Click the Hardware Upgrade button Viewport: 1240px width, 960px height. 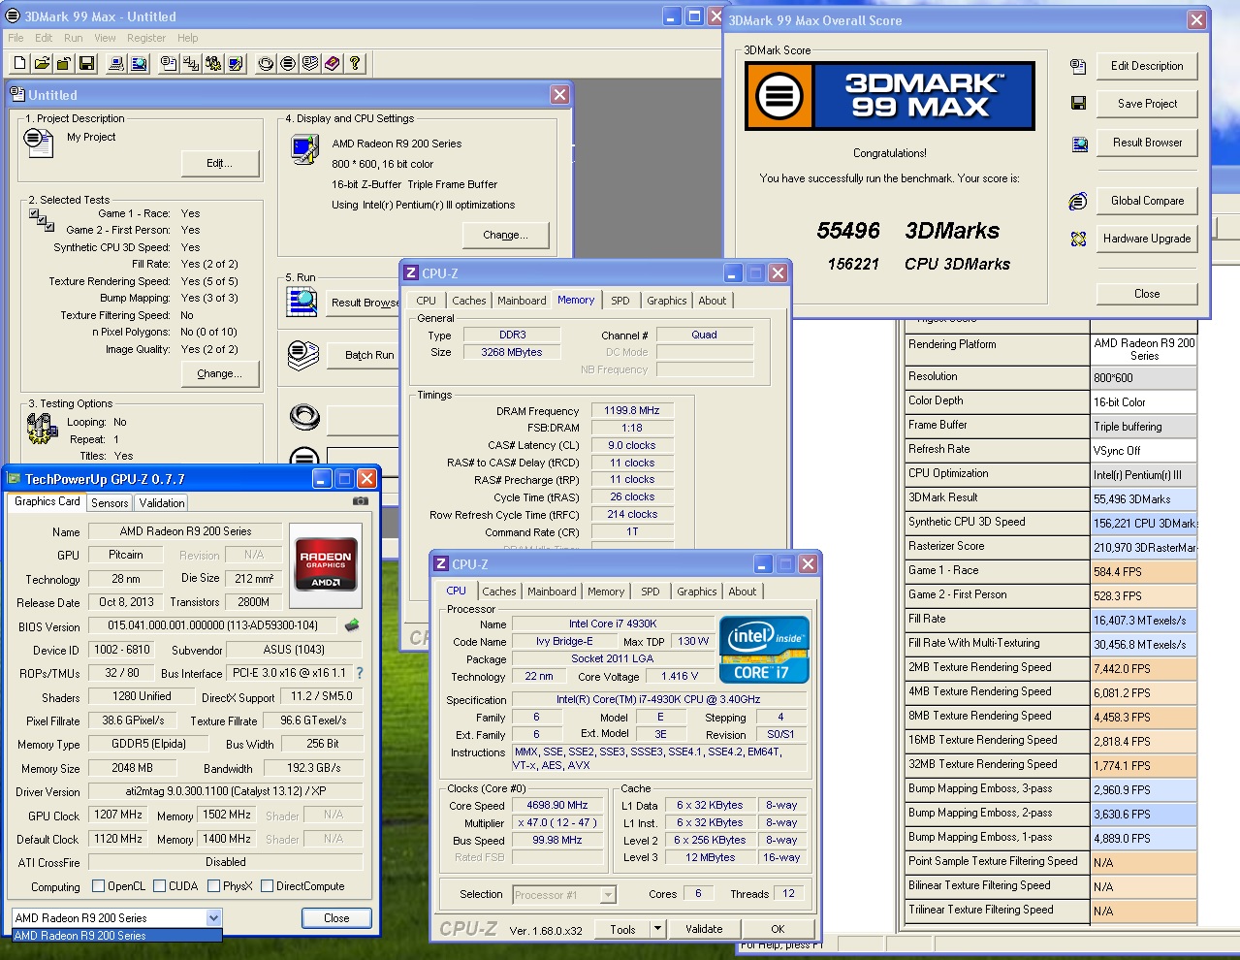[x=1147, y=239]
